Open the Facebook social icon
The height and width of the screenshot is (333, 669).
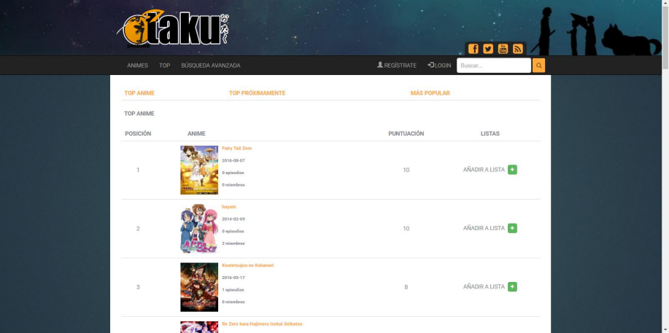tap(473, 49)
